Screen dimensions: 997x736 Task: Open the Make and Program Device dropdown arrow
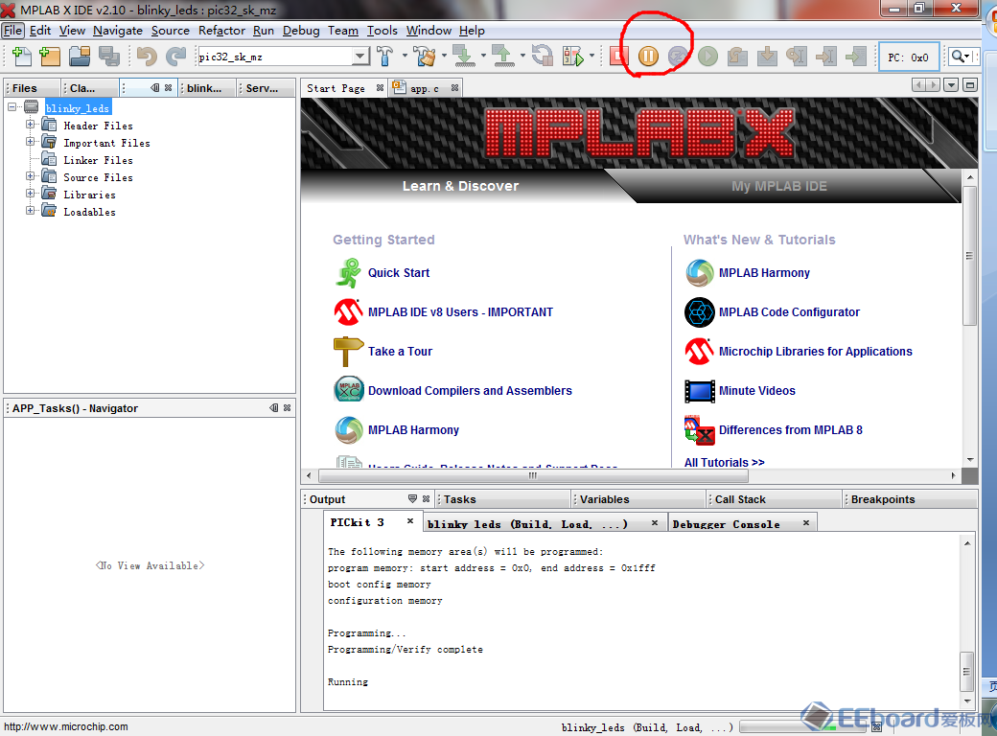(x=483, y=56)
